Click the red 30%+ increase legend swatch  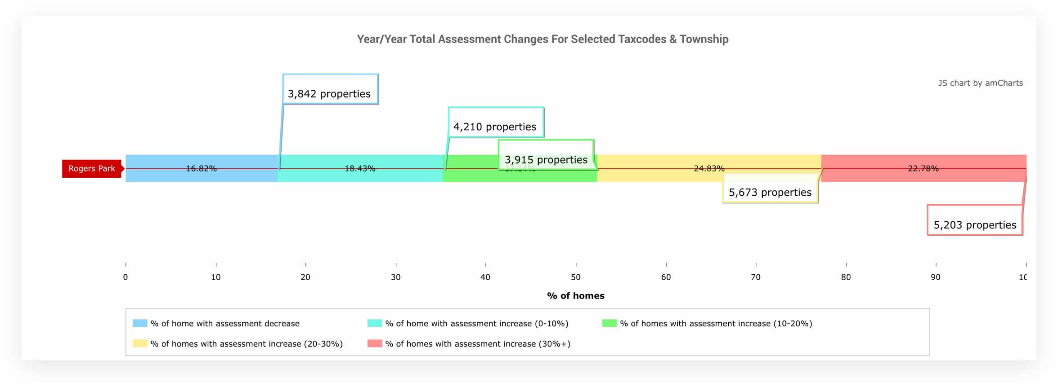click(x=375, y=343)
